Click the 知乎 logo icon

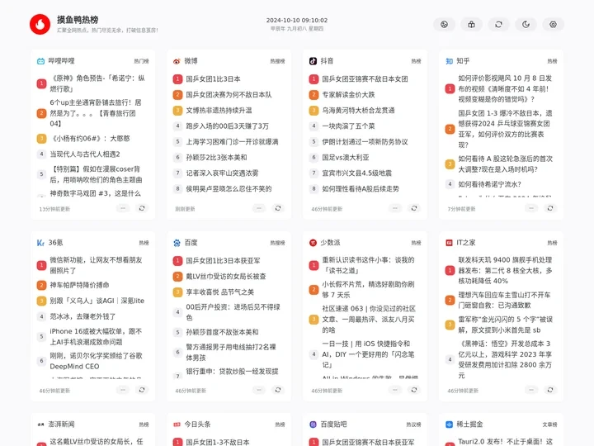tap(450, 61)
